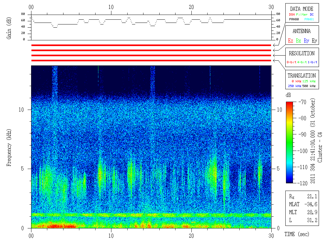Click the PAN80 label in the legend

click(294, 19)
